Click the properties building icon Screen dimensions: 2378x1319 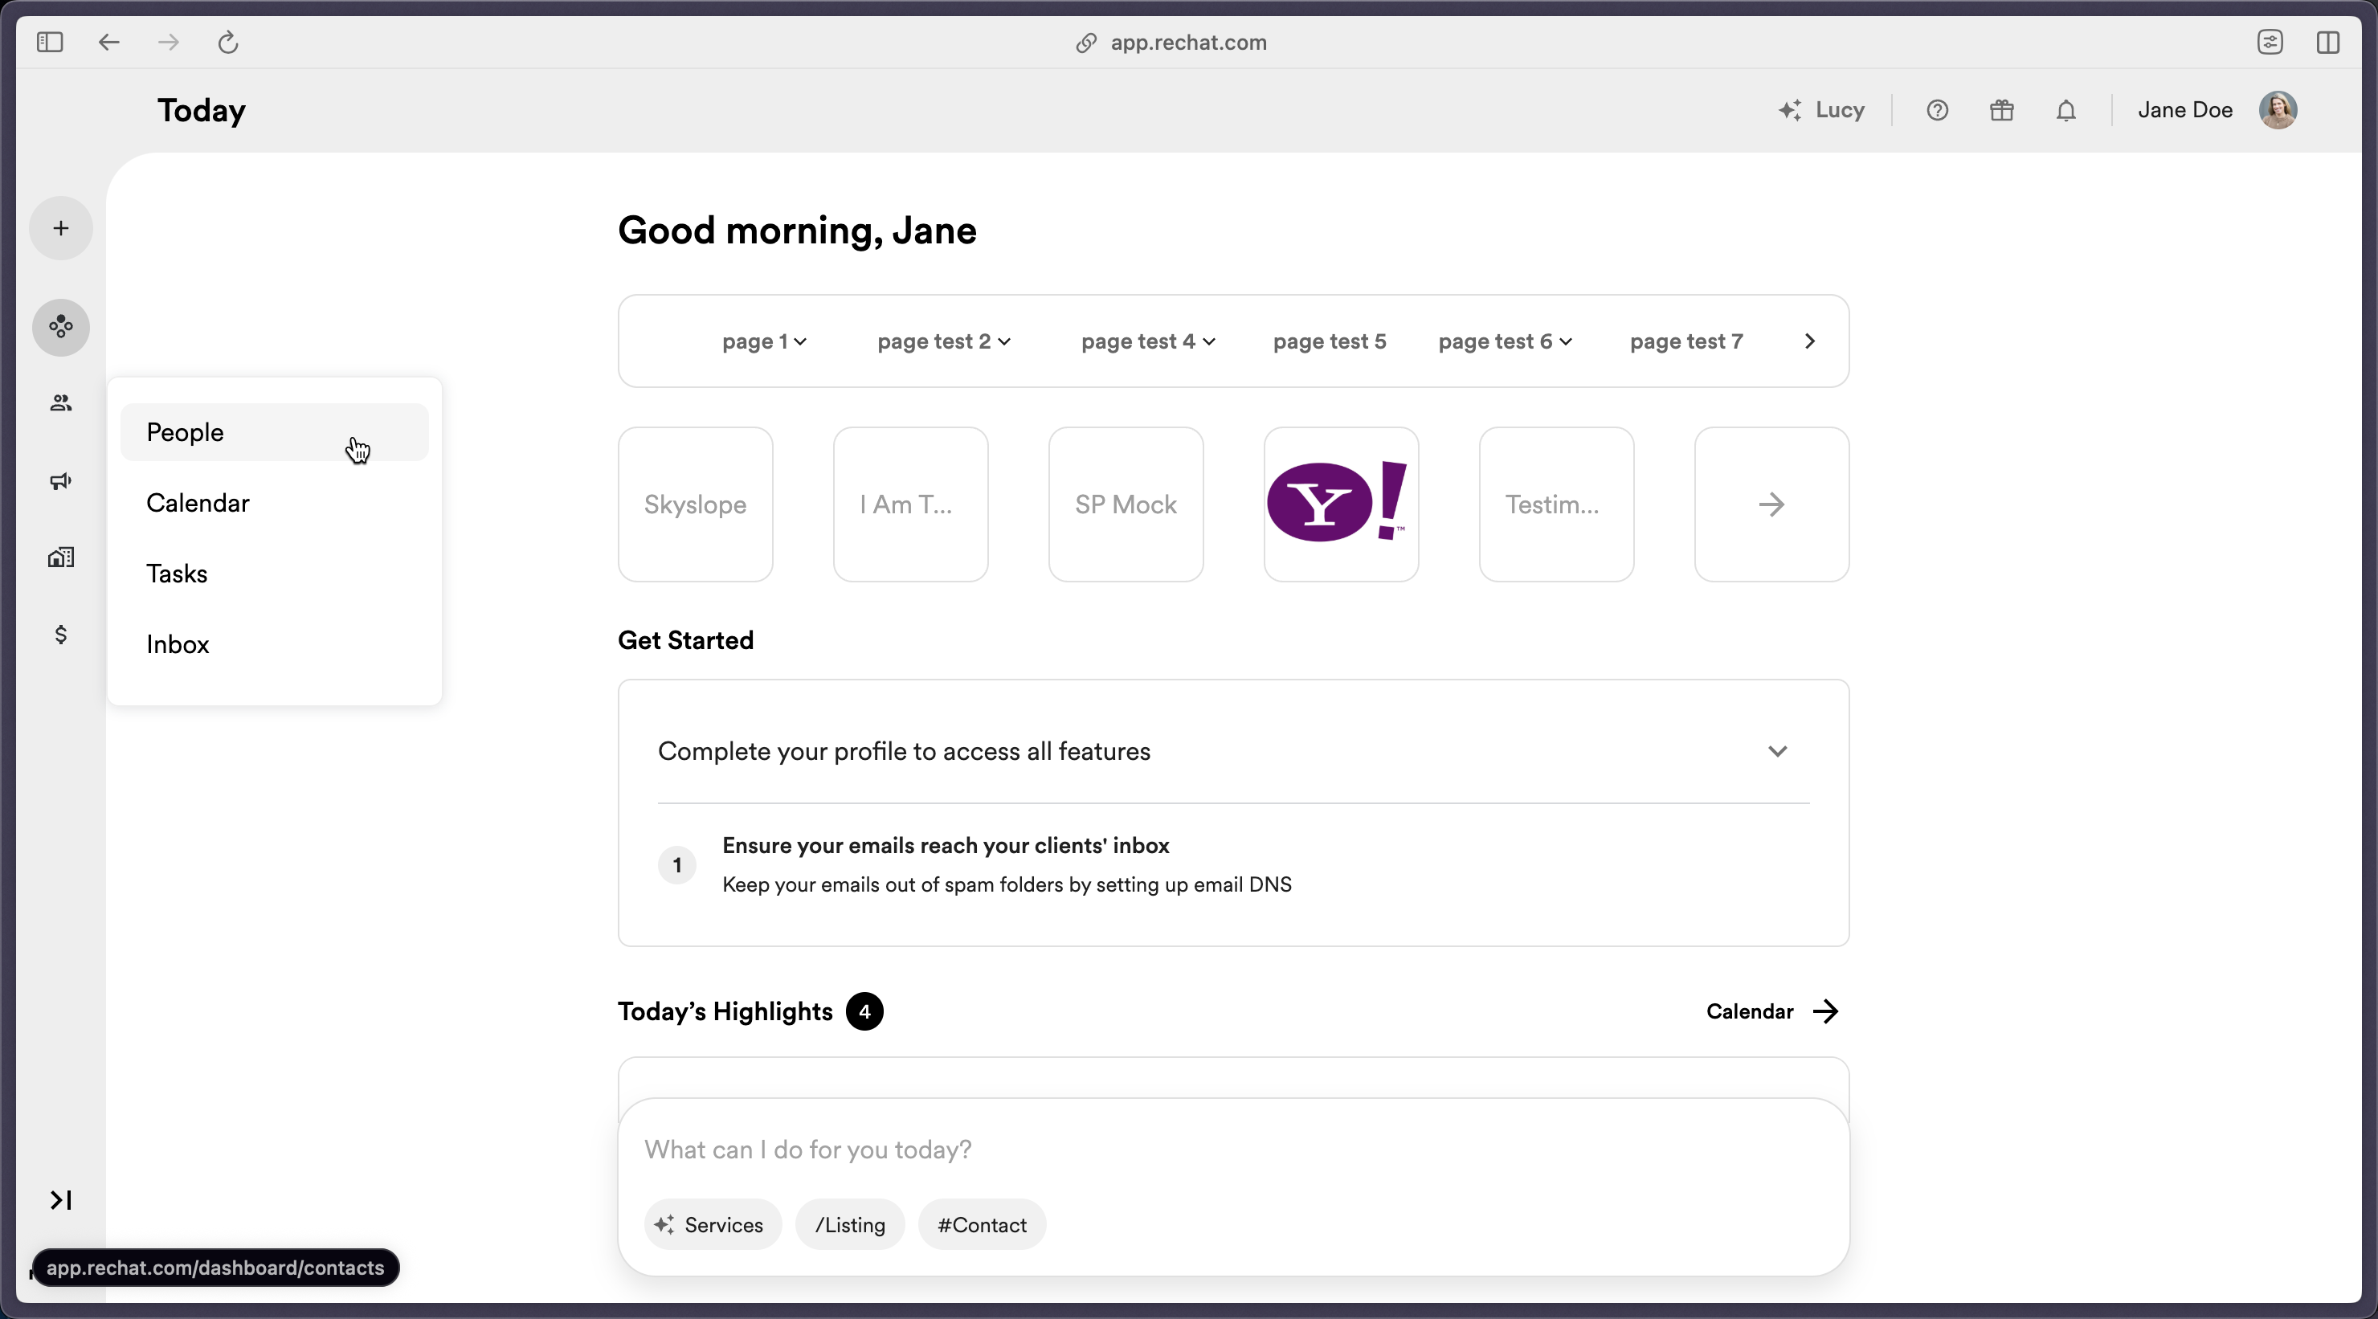tap(60, 557)
